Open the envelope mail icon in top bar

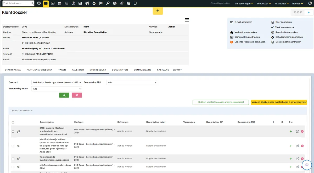[x=53, y=3]
